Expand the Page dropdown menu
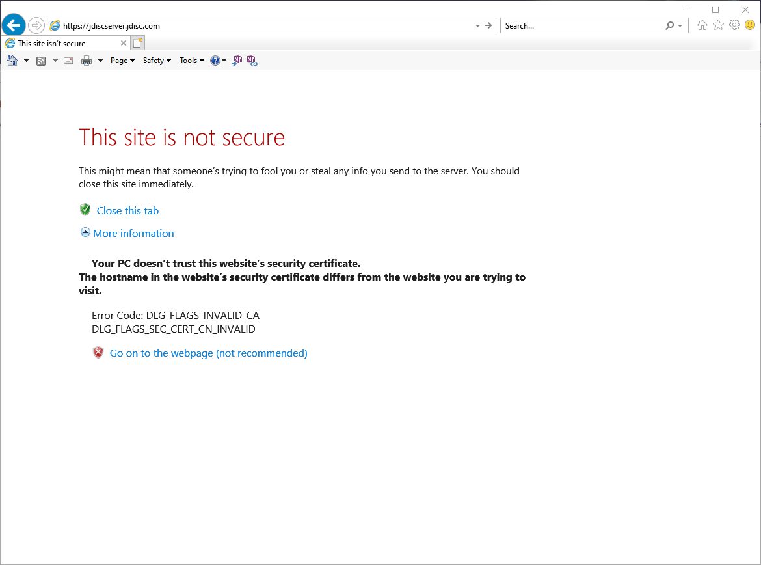 (122, 61)
